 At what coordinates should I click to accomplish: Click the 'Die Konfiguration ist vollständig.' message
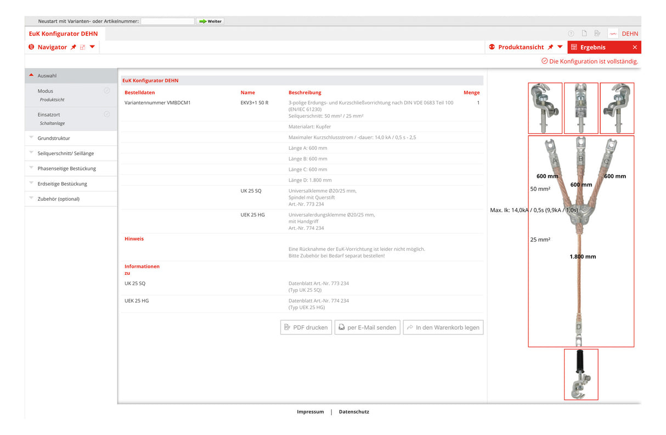594,61
